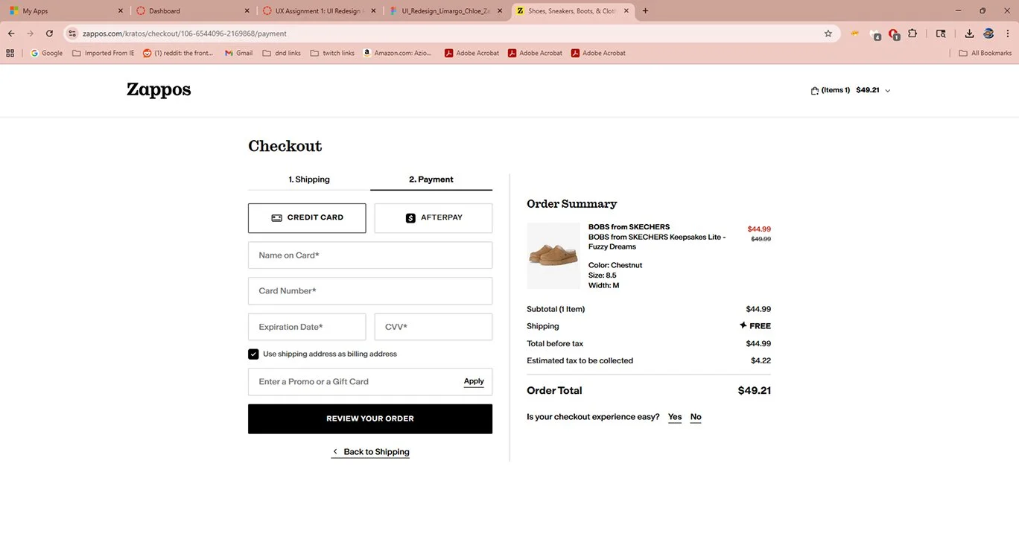The image size is (1019, 548).
Task: Click the yellow extension icon in toolbar
Action: [855, 34]
